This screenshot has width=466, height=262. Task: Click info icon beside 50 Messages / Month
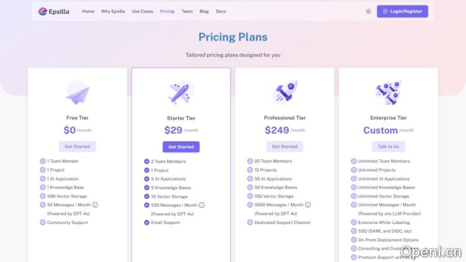coord(96,205)
